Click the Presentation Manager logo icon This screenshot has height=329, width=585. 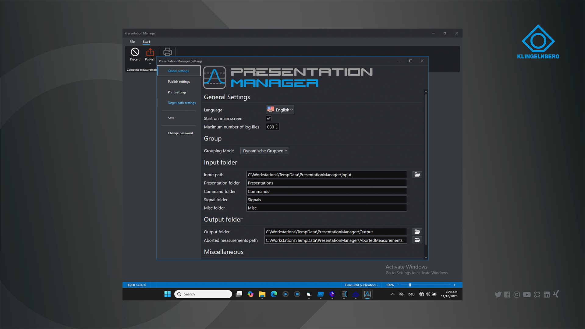214,77
